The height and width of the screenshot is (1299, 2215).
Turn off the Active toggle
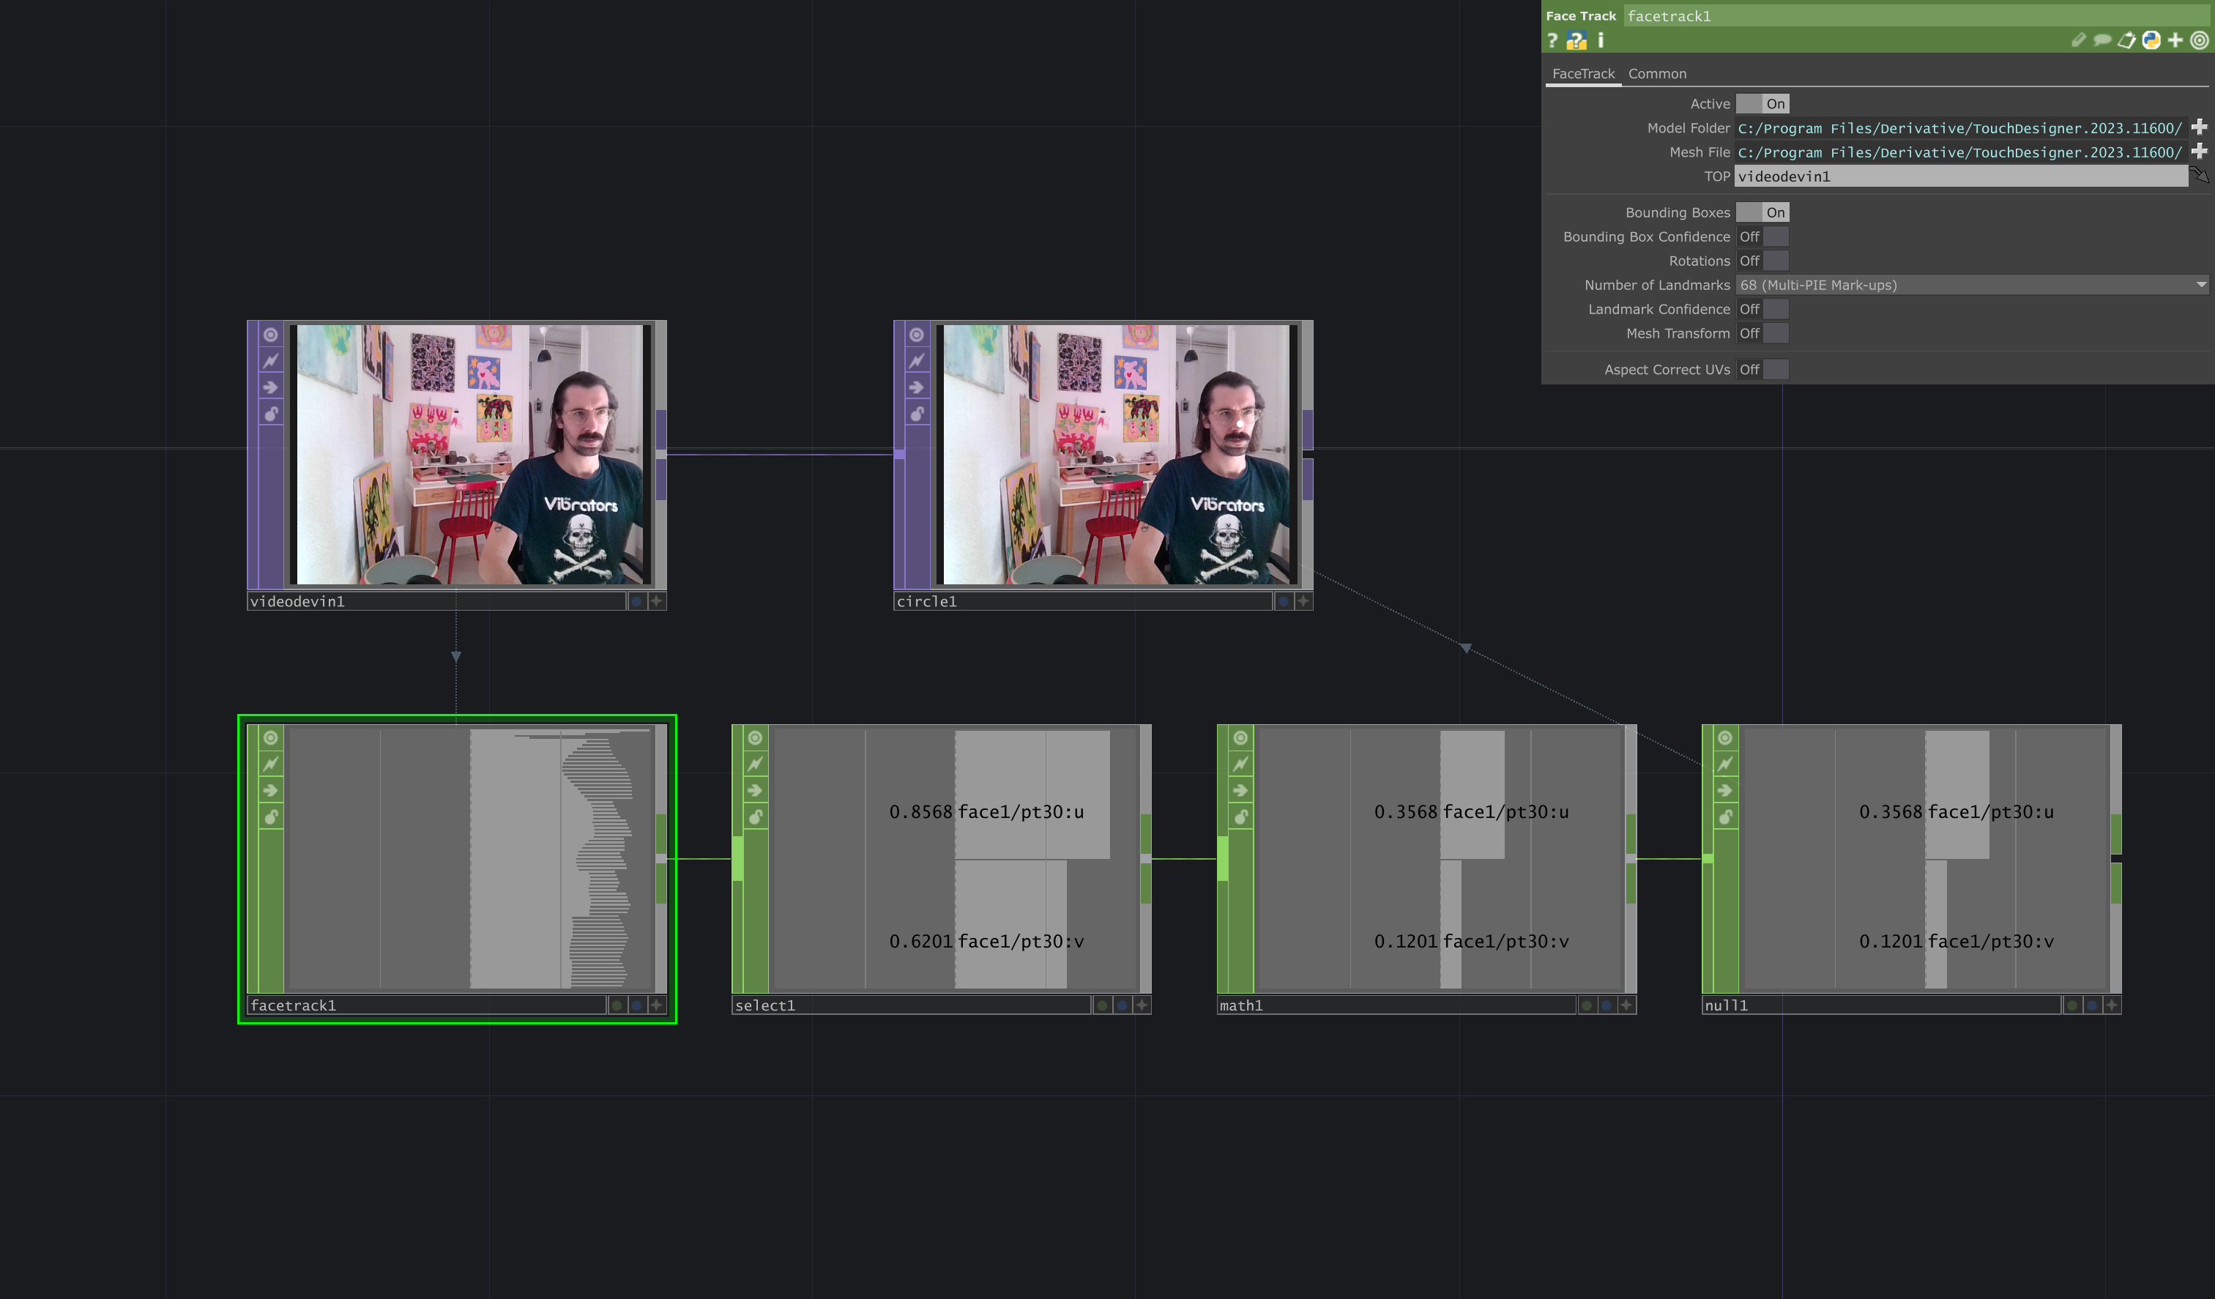(1762, 104)
